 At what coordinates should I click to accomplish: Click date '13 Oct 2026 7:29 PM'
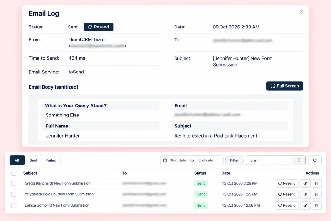pyautogui.click(x=240, y=183)
